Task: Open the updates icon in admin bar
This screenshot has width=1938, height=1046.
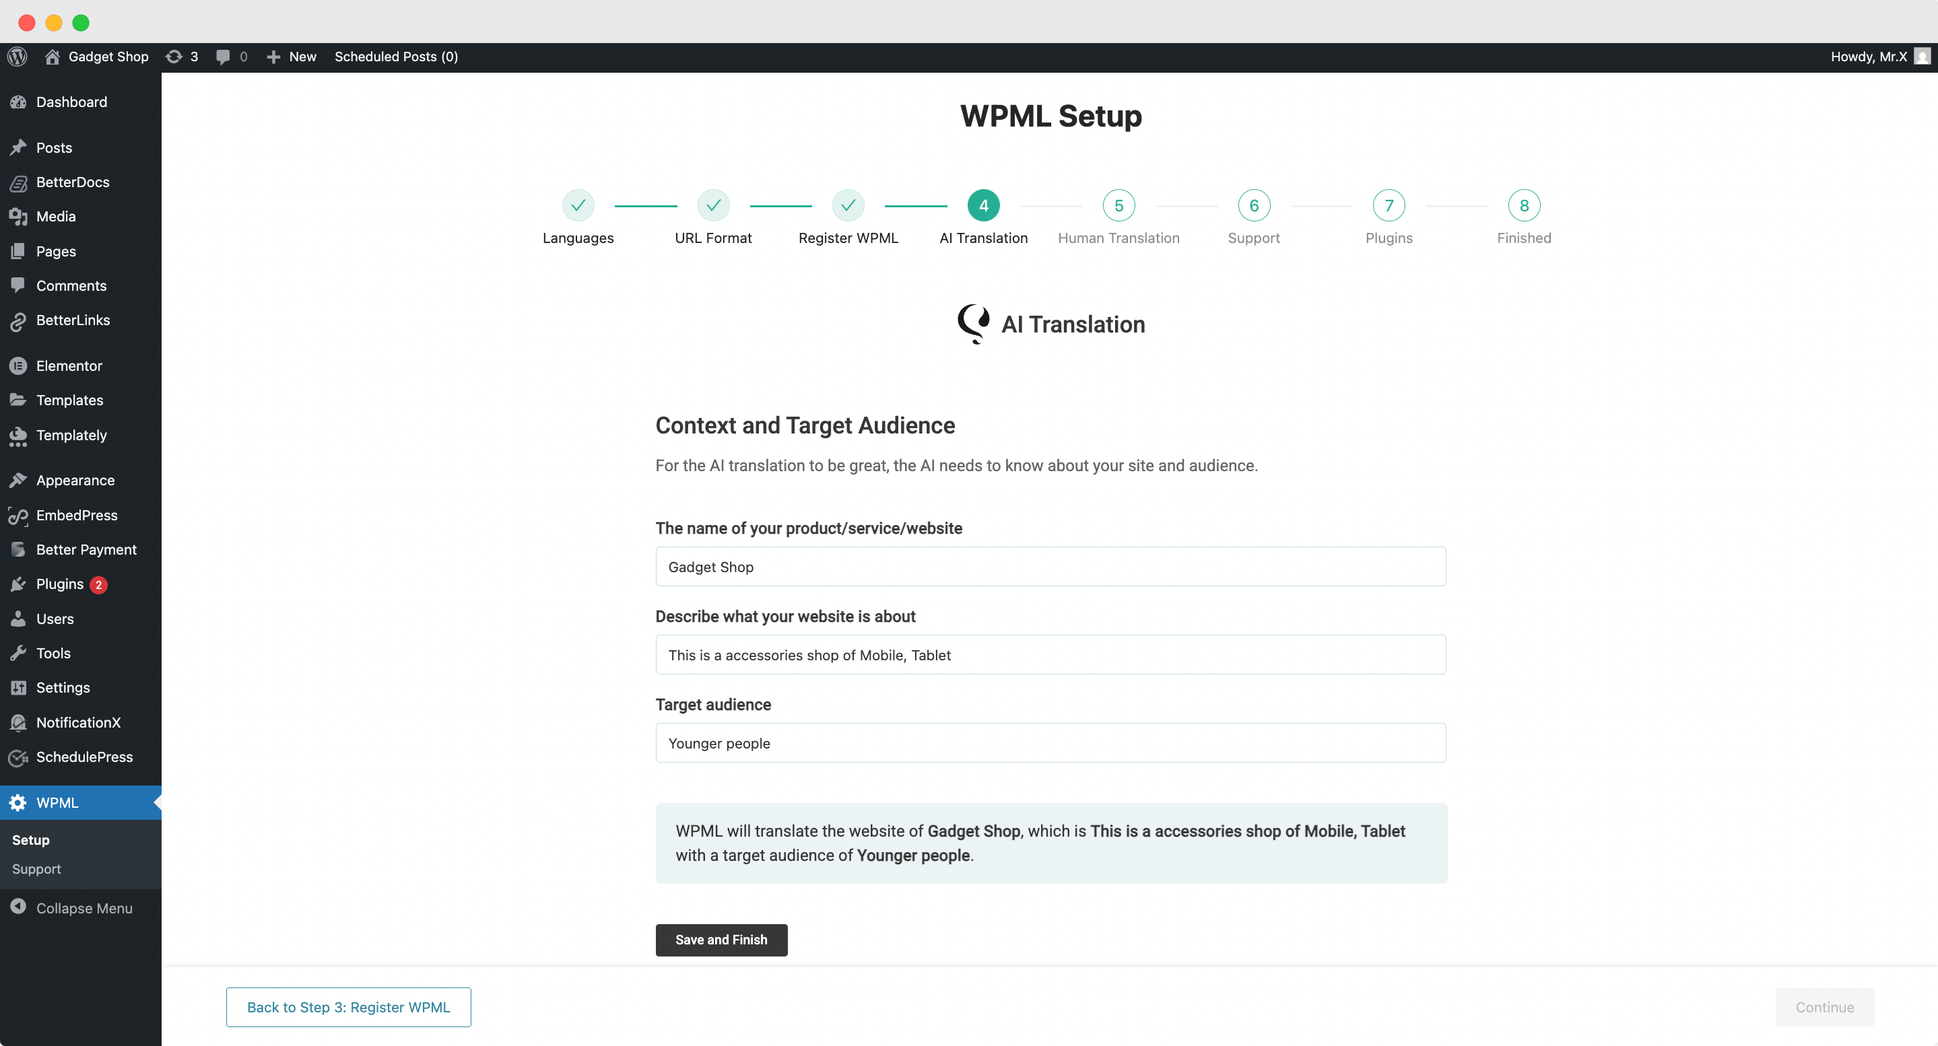Action: [174, 57]
